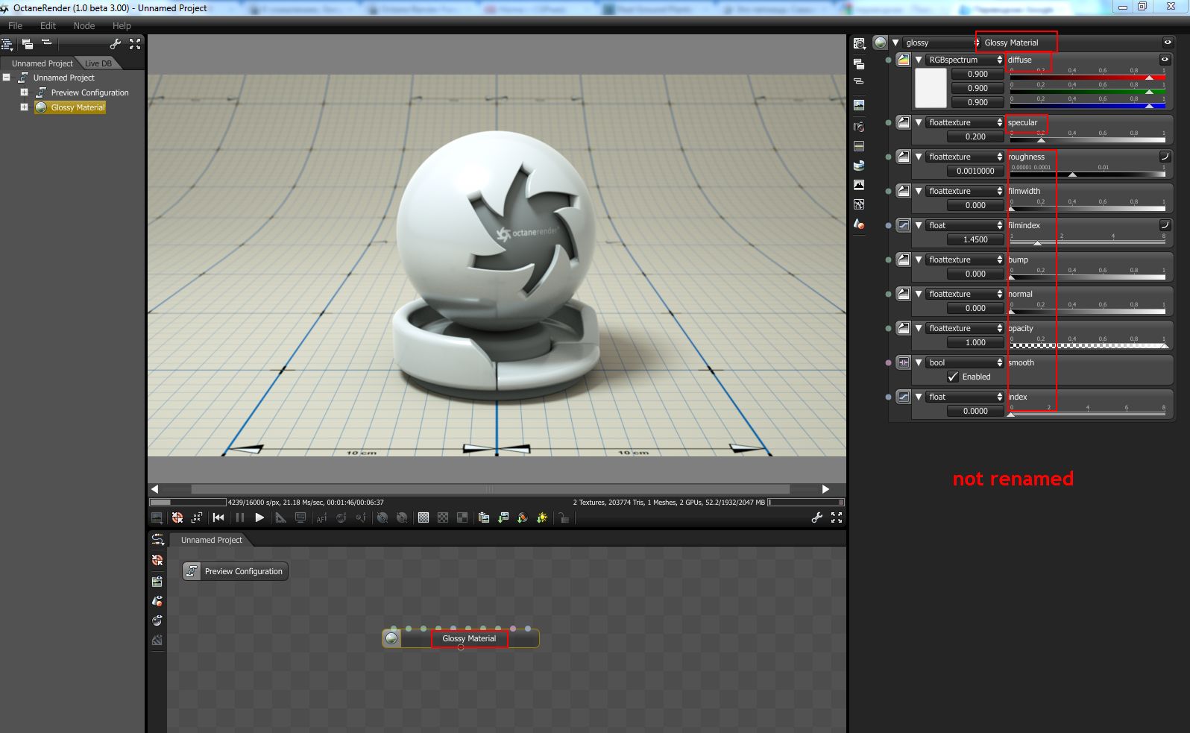
Task: Click the sun environment icon in render toolbar
Action: 542,517
